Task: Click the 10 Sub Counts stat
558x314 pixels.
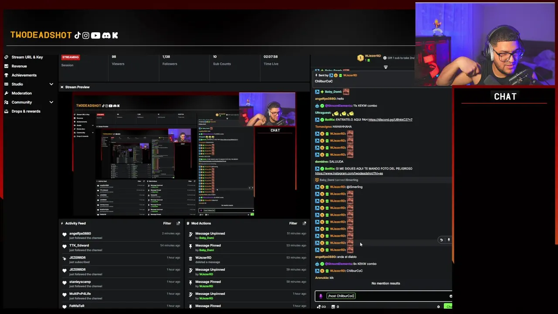Action: point(221,60)
